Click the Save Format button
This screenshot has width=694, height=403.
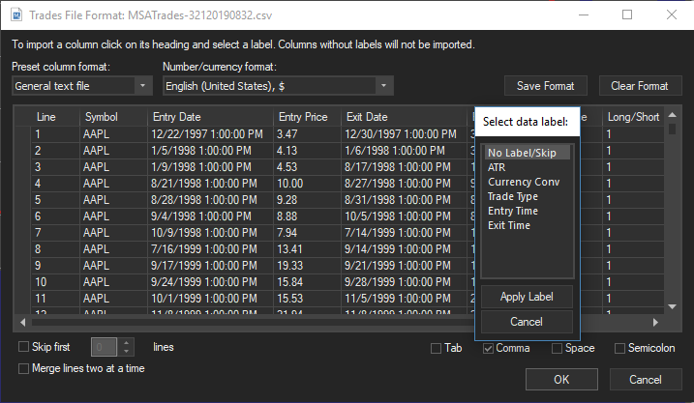pyautogui.click(x=546, y=86)
